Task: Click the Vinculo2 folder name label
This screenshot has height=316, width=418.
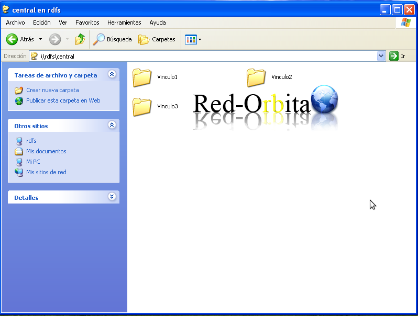Action: (281, 77)
